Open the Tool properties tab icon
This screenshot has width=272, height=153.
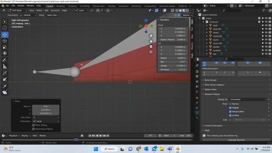197,65
